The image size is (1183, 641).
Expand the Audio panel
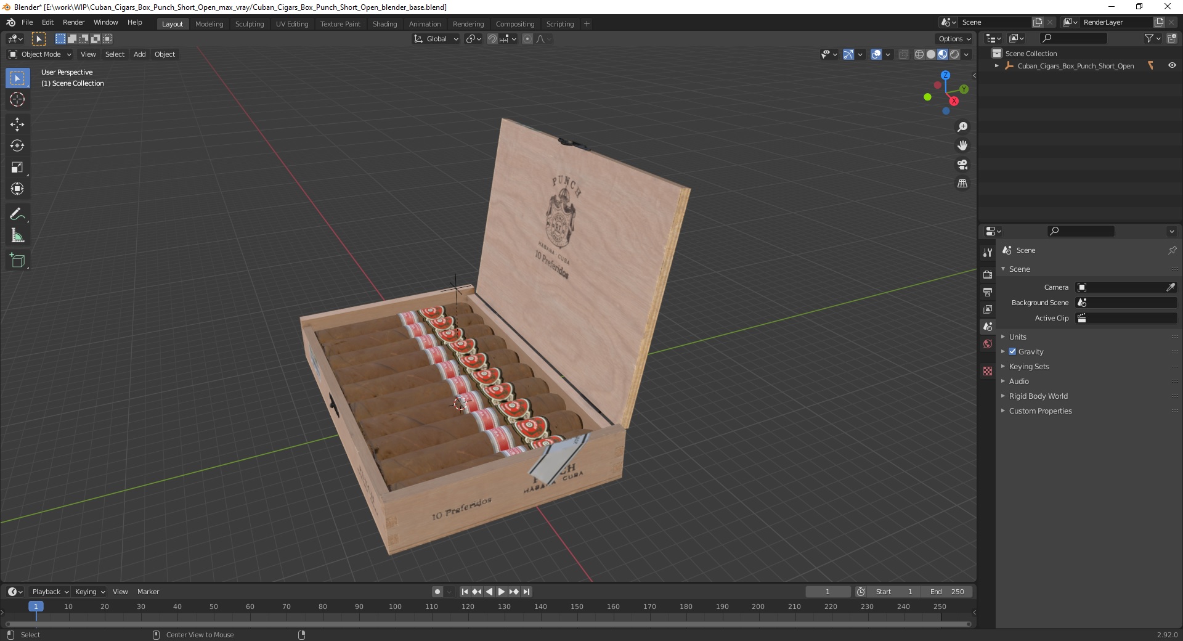tap(1018, 382)
